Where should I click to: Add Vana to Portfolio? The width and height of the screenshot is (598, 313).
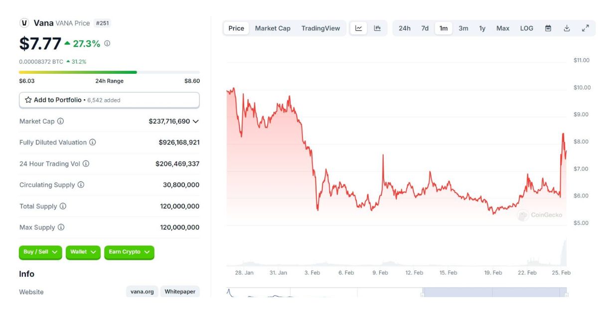pos(109,100)
